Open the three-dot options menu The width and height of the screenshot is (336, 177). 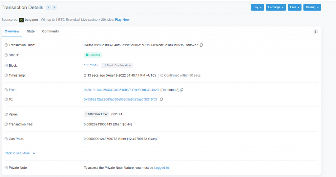pos(315,32)
